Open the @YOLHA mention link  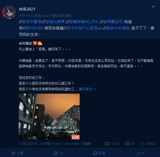pos(34,28)
